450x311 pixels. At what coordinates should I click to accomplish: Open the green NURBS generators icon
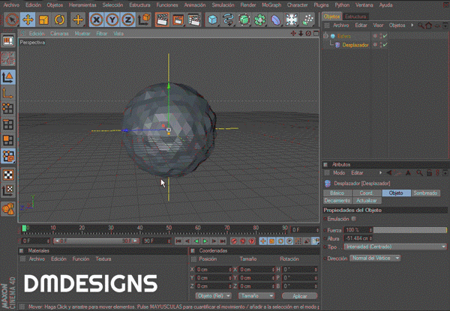[244, 19]
